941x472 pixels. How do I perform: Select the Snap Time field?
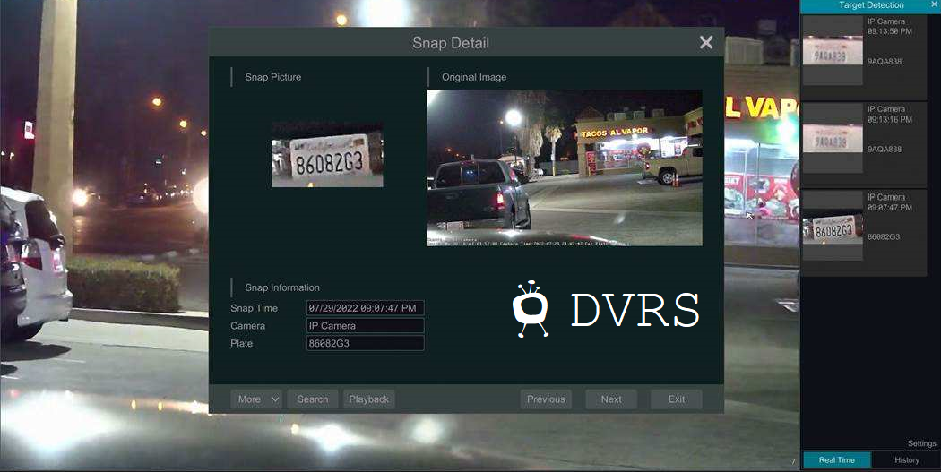[365, 308]
